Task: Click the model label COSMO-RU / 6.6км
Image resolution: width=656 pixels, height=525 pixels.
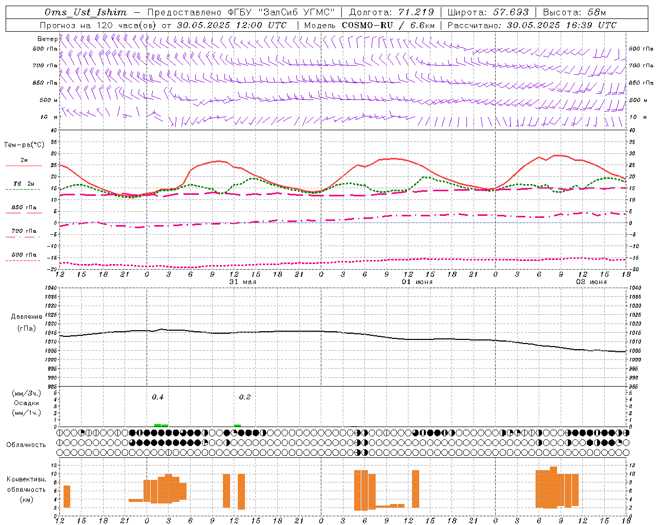Action: coord(388,25)
